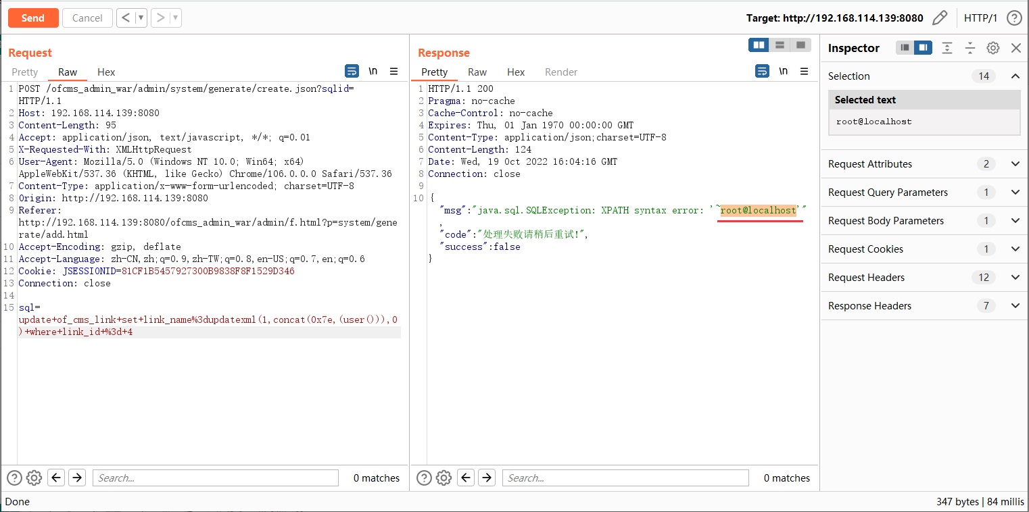This screenshot has height=512, width=1029.
Task: Focus the Request search field
Action: (215, 478)
